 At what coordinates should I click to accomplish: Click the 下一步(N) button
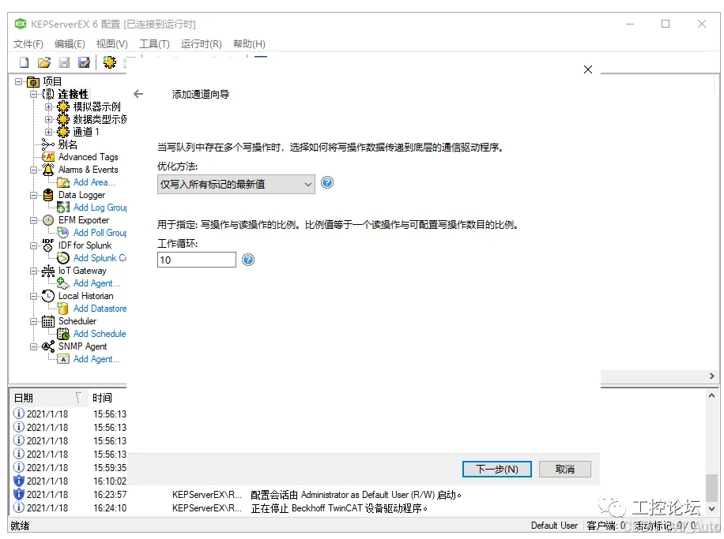tap(497, 470)
